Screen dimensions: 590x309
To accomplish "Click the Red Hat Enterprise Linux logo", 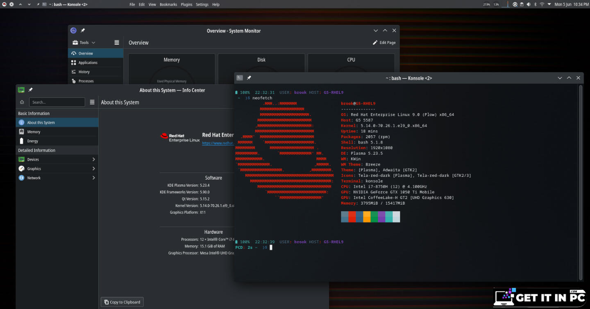I will point(180,137).
